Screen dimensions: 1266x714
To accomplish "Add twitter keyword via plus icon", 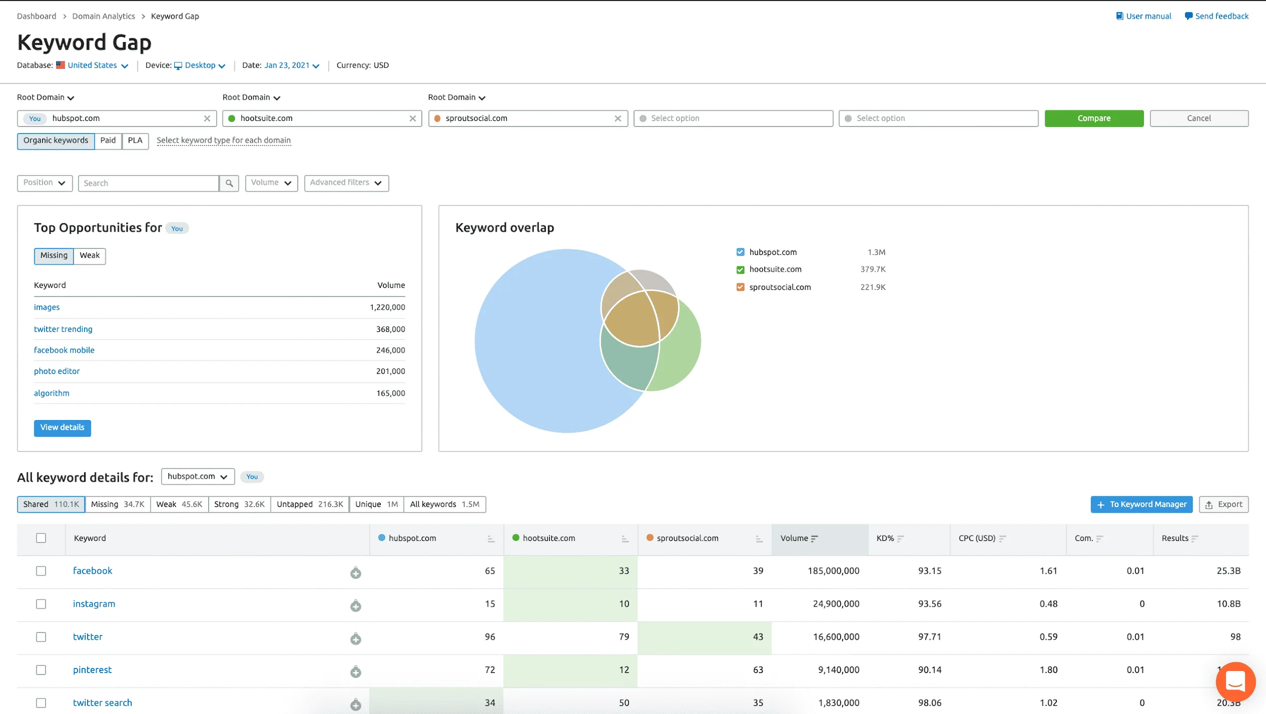I will 355,639.
